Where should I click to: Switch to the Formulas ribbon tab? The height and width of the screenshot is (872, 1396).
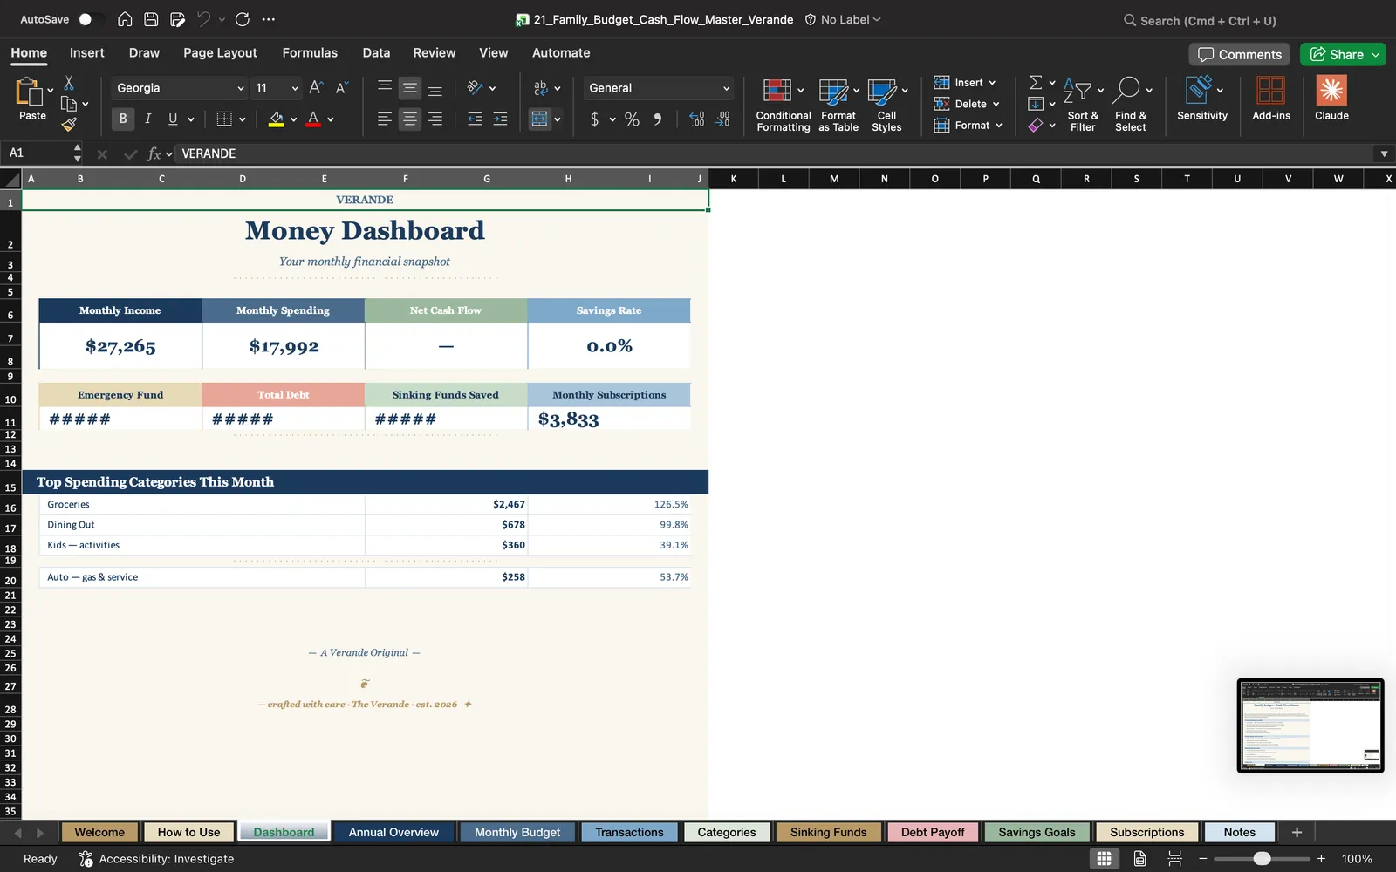pyautogui.click(x=310, y=52)
